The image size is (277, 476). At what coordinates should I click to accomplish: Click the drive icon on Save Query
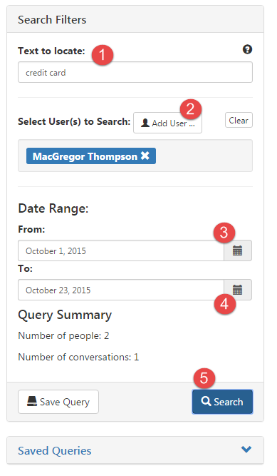click(x=32, y=401)
